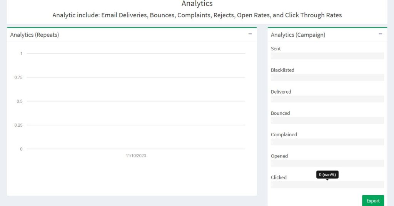Viewport: 394px width, 206px height.
Task: Select the Bounced progress bar
Action: (x=327, y=120)
